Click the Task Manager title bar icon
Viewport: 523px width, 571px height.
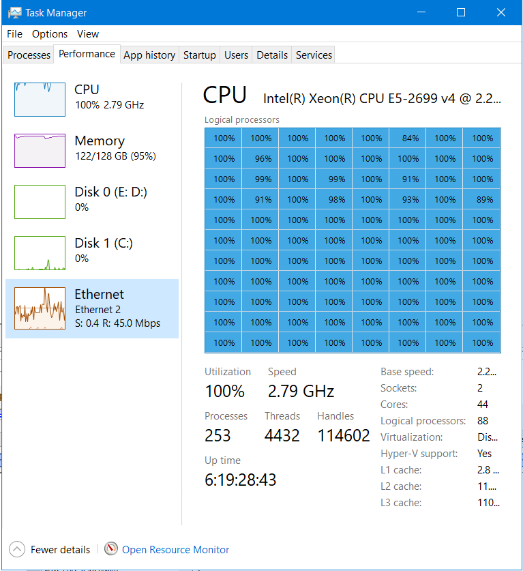click(14, 13)
